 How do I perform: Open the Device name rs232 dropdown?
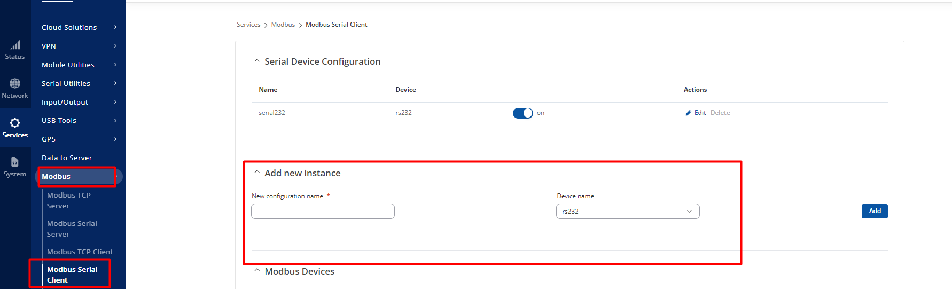(628, 212)
